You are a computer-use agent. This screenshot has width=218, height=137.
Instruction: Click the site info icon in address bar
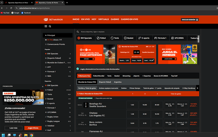pyautogui.click(x=16, y=8)
